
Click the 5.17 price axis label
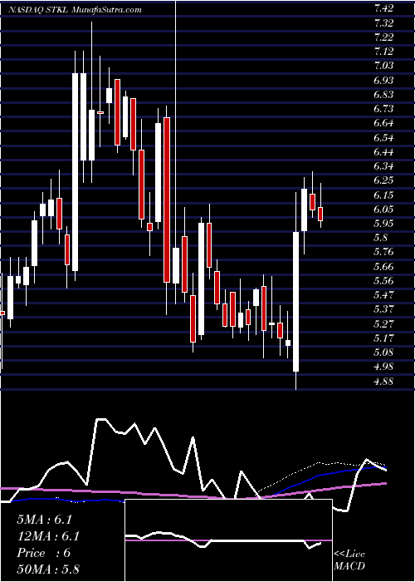tap(383, 338)
